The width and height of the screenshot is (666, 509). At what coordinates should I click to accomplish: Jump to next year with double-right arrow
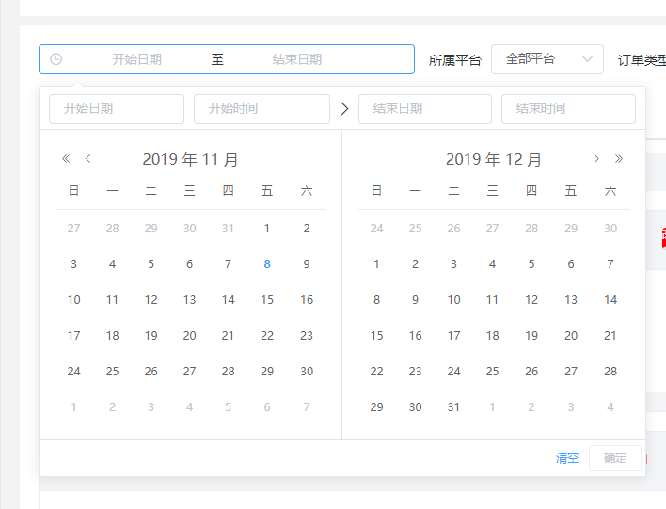(618, 159)
